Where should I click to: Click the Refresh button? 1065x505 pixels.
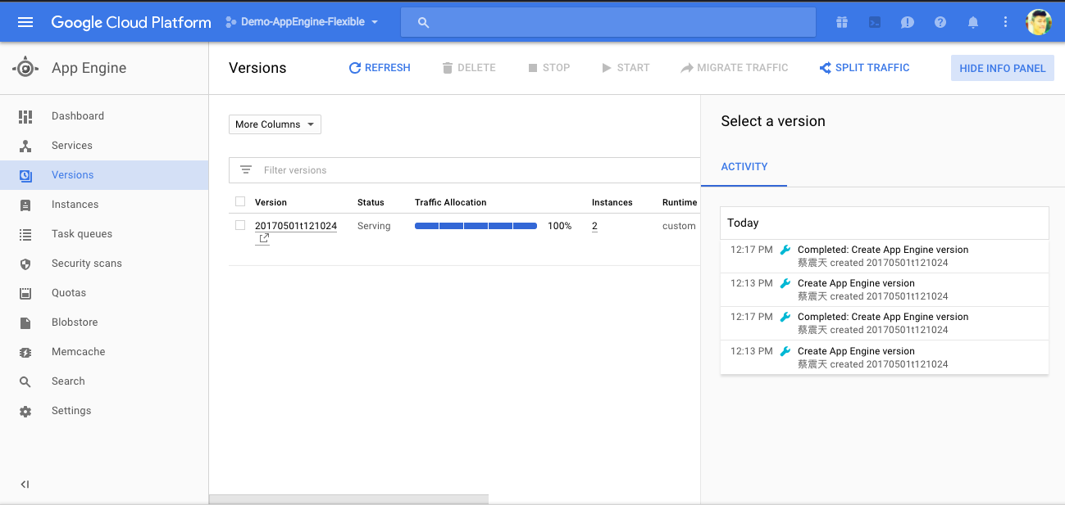pyautogui.click(x=380, y=68)
